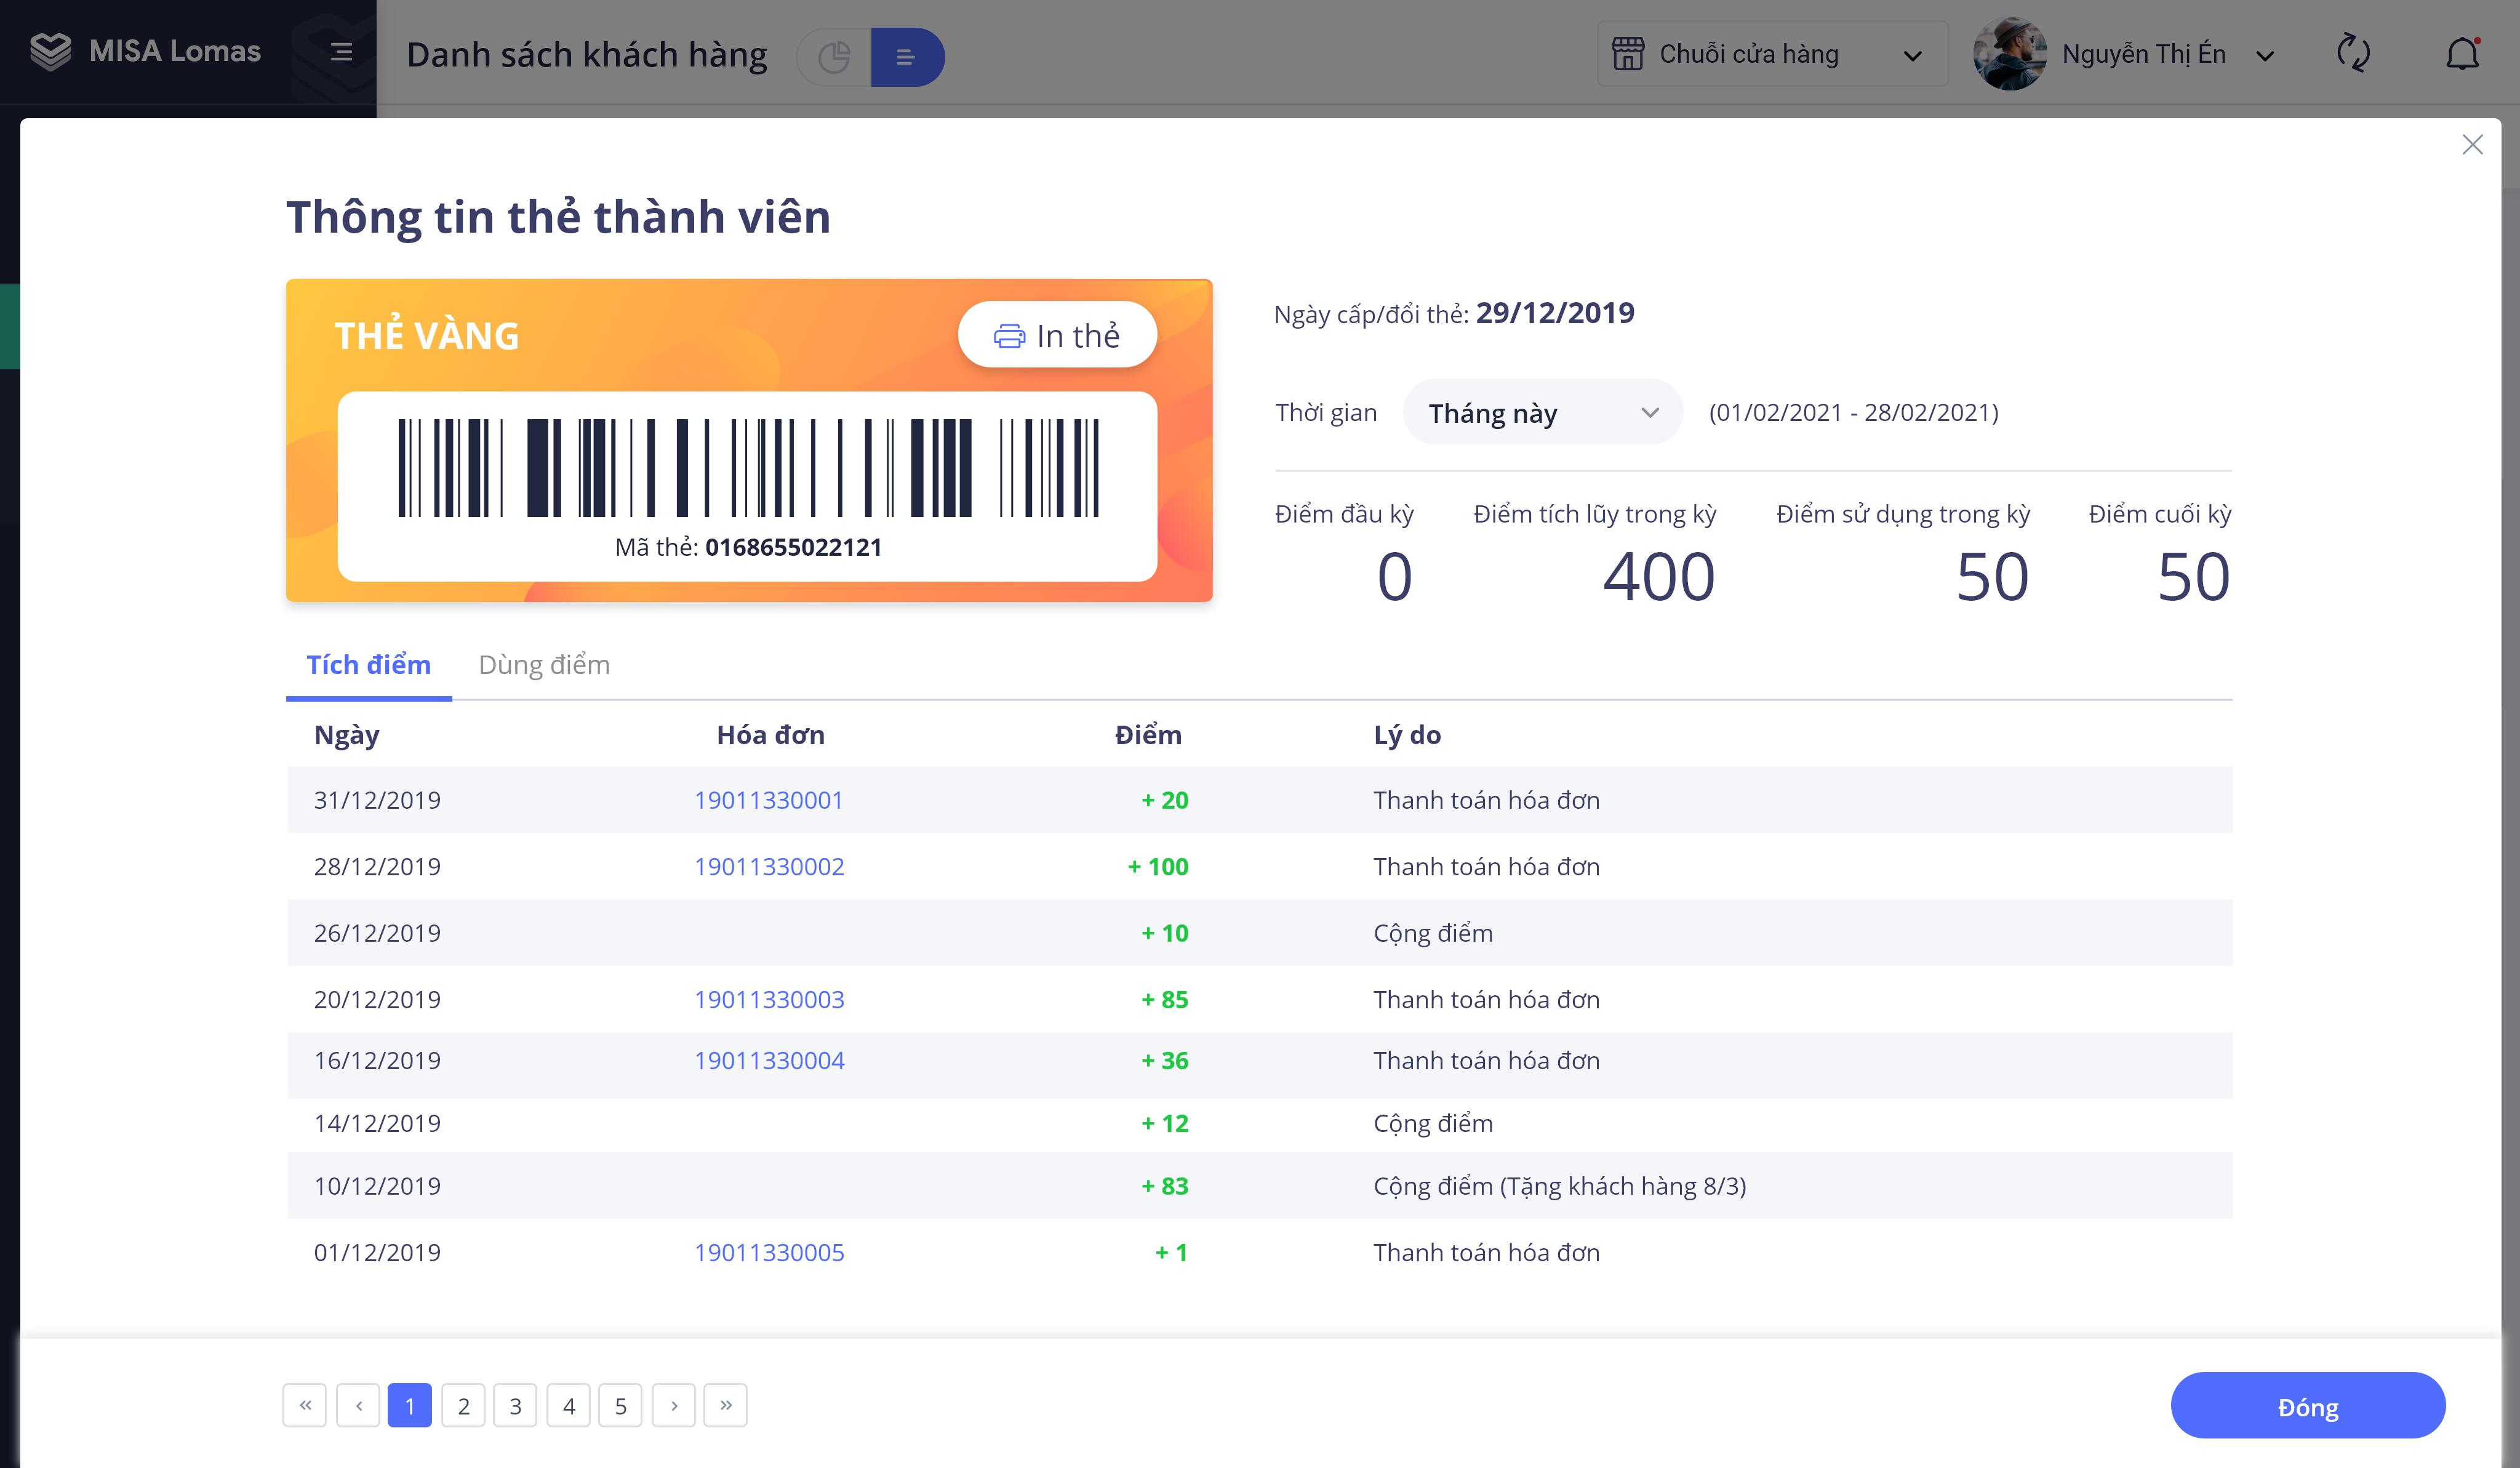Viewport: 2520px width, 1468px height.
Task: Click the In thẻ print button
Action: point(1057,335)
